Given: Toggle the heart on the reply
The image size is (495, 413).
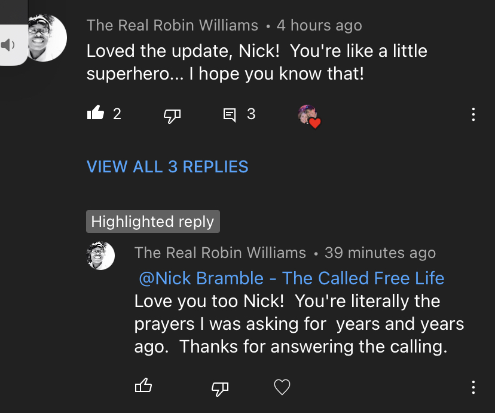Looking at the screenshot, I should coord(282,387).
